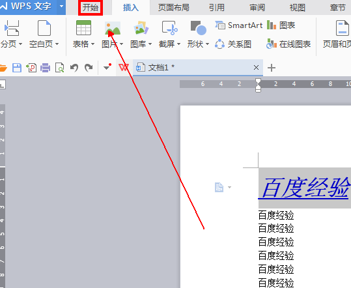Open the 章节 tab
This screenshot has height=288, width=351.
click(x=337, y=8)
